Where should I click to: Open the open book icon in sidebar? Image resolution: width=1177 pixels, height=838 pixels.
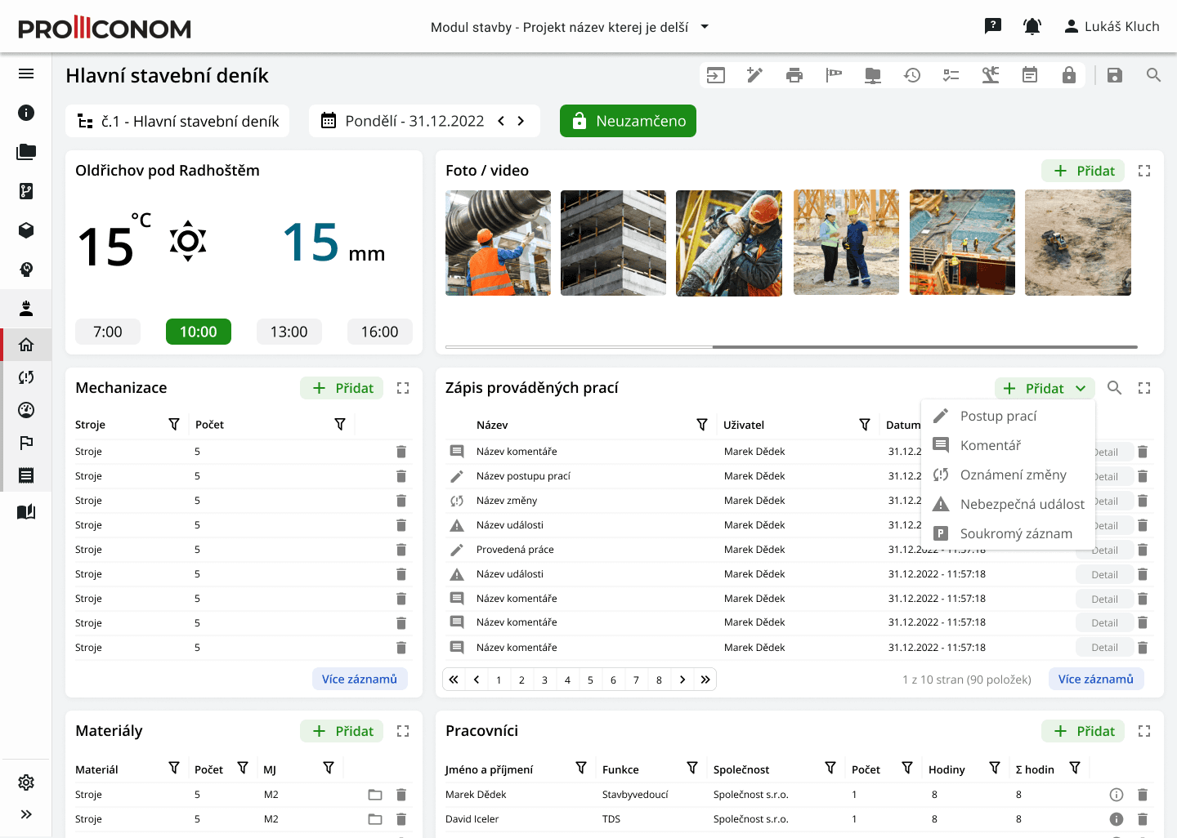click(x=26, y=511)
